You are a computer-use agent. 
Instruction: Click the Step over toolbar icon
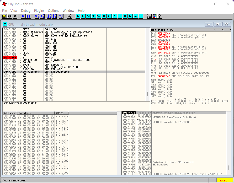(x=42, y=16)
